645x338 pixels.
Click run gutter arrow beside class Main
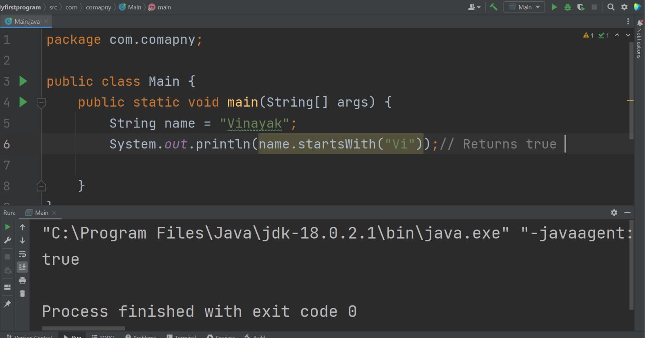tap(23, 81)
